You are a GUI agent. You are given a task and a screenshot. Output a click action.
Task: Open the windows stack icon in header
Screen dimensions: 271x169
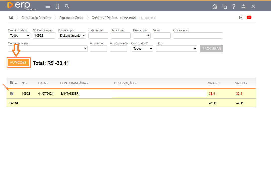tap(224, 6)
